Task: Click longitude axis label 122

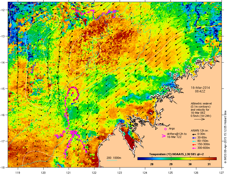Action: coord(94,172)
